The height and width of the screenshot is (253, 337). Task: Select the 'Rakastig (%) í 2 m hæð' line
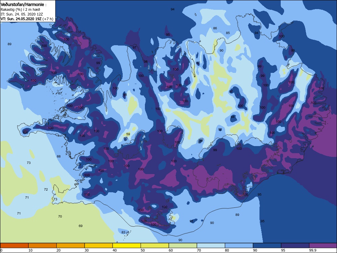(x=20, y=9)
